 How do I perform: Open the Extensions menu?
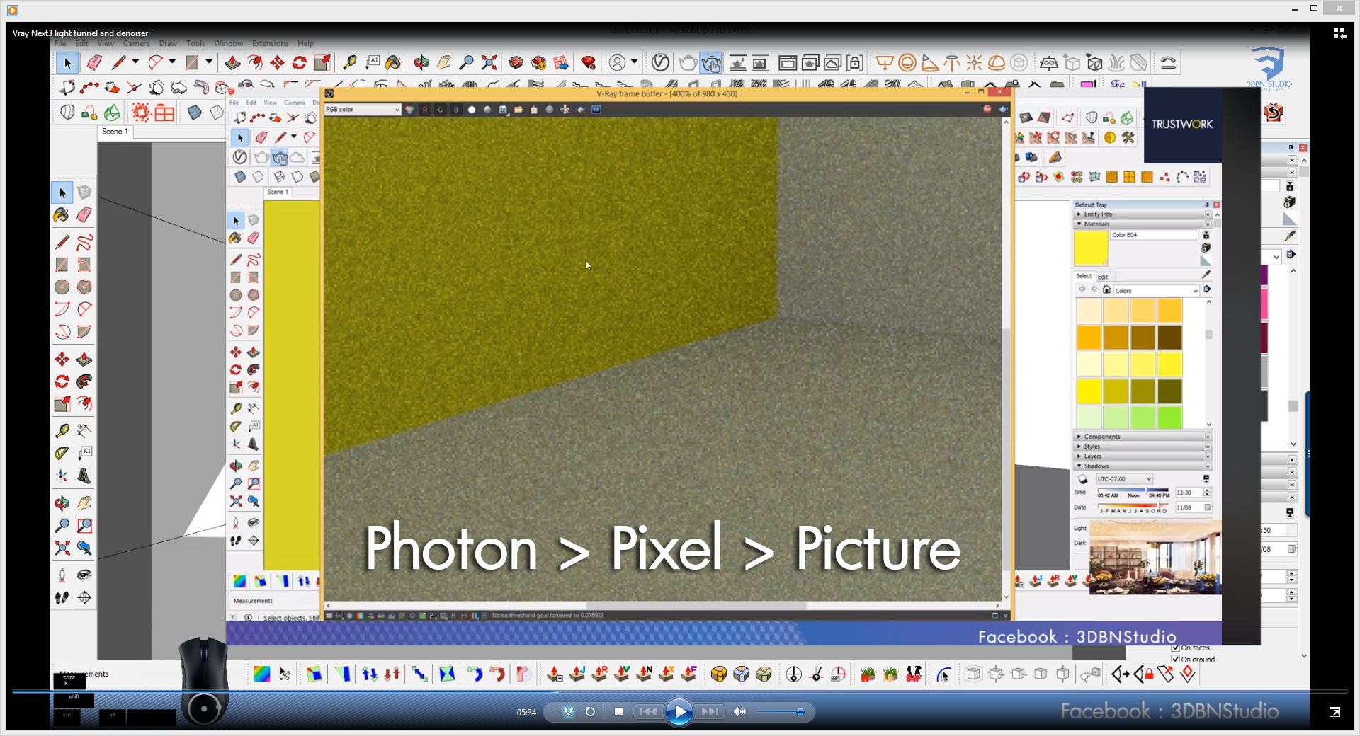tap(271, 44)
